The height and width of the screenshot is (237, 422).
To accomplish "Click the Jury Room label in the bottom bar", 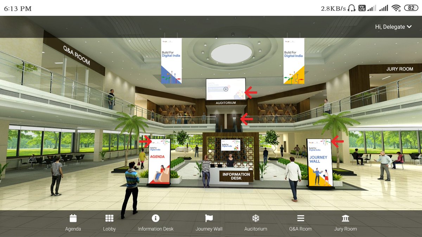I will coord(345,229).
